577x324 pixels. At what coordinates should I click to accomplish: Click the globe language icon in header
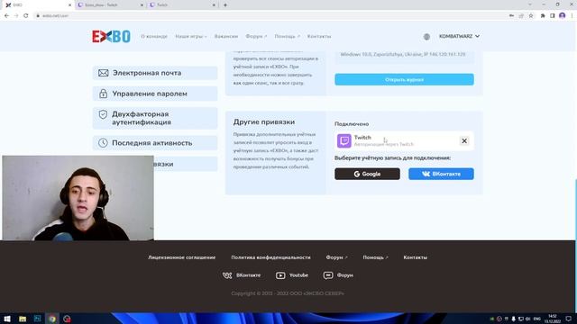pos(426,36)
